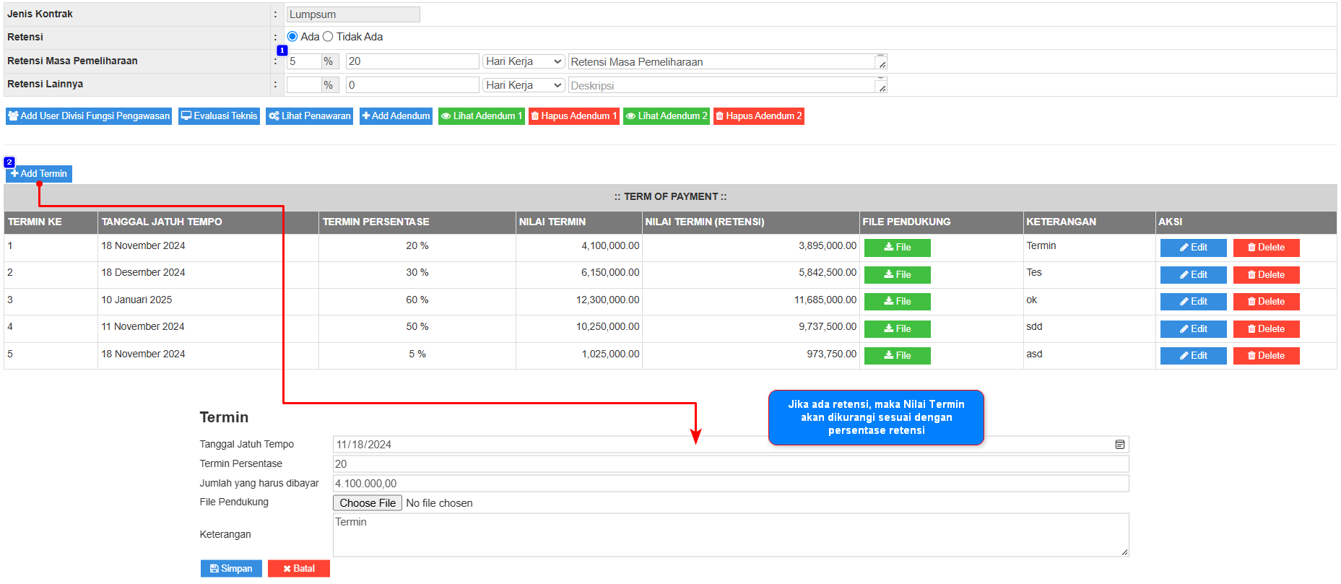
Task: Edit the termin row dated 18 Desember 2024
Action: 1193,275
